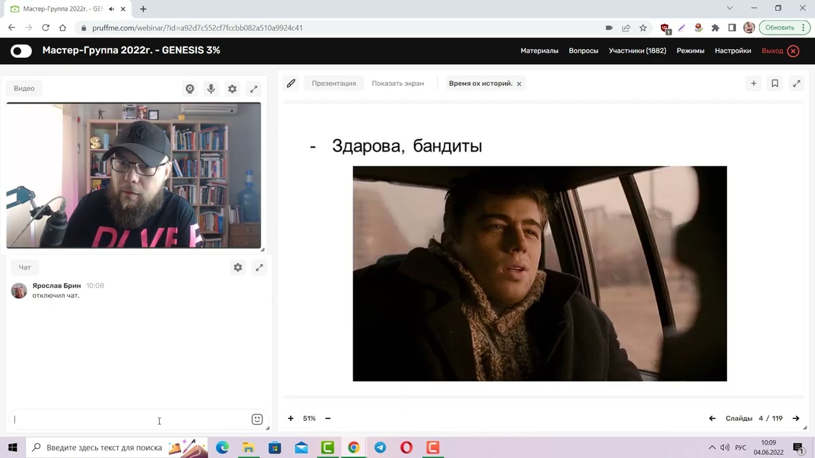Add a new presentation with plus icon
Image resolution: width=815 pixels, height=458 pixels.
tap(753, 83)
